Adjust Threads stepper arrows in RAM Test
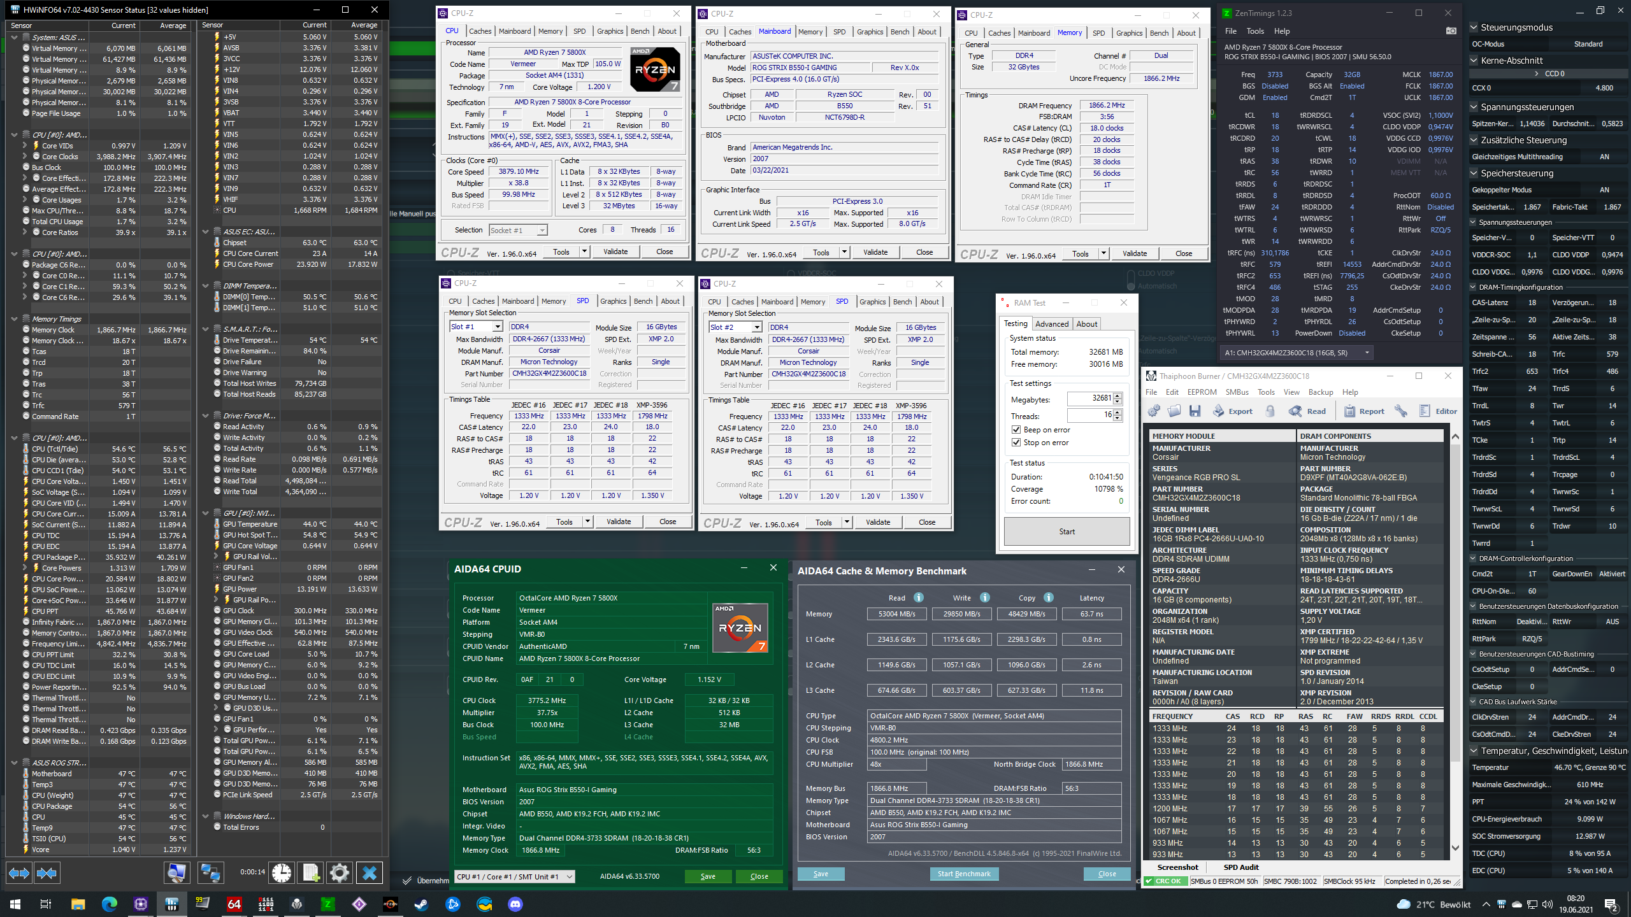The width and height of the screenshot is (1631, 917). pos(1117,415)
